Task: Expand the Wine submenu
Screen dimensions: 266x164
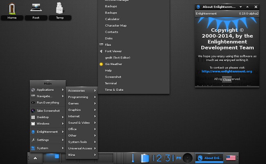Action: coord(82,155)
